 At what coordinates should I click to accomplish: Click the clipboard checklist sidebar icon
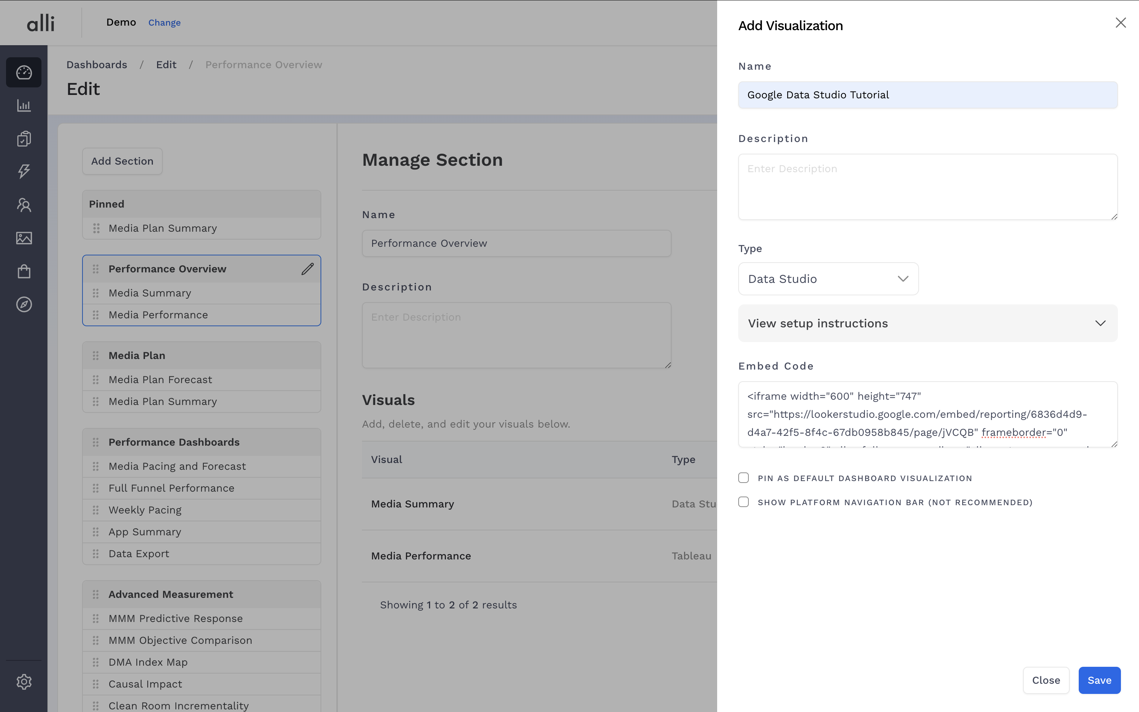pyautogui.click(x=24, y=139)
